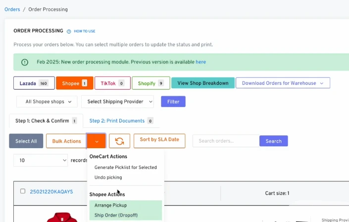The width and height of the screenshot is (349, 222).
Task: Click the Search button
Action: 274,141
